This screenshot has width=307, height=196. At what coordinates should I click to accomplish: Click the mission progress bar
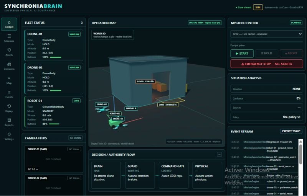tap(267, 42)
